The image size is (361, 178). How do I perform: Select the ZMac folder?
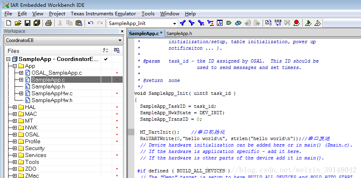pos(32,176)
